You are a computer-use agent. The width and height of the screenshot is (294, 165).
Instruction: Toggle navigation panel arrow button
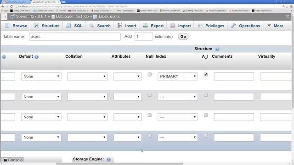(4, 17)
